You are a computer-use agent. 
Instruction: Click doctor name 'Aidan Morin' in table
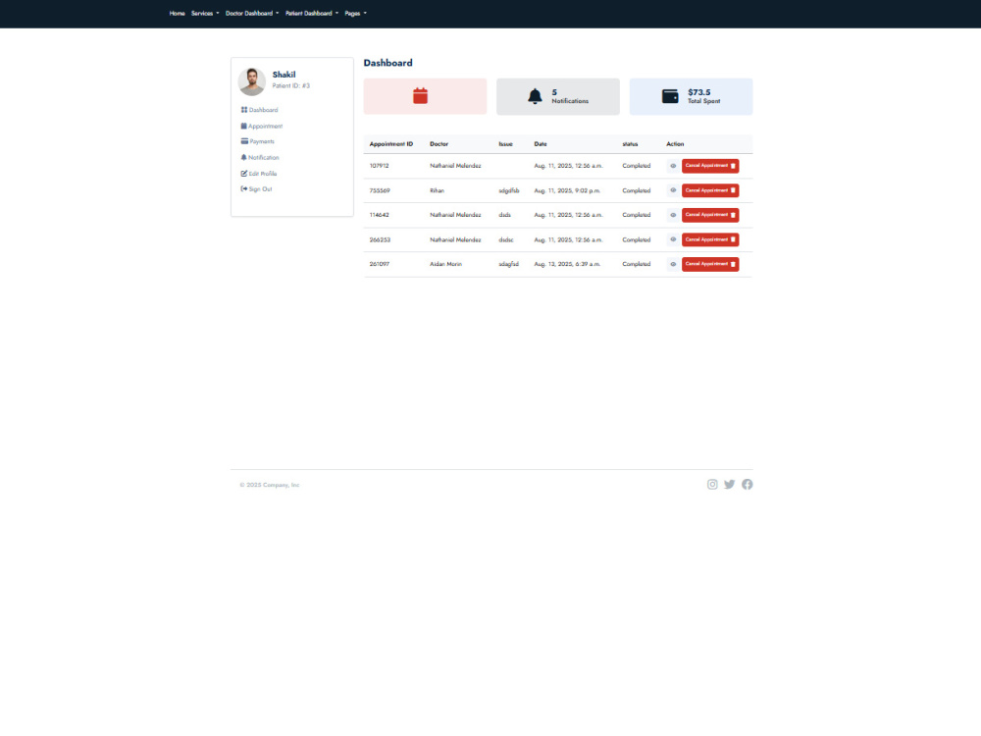(x=445, y=264)
